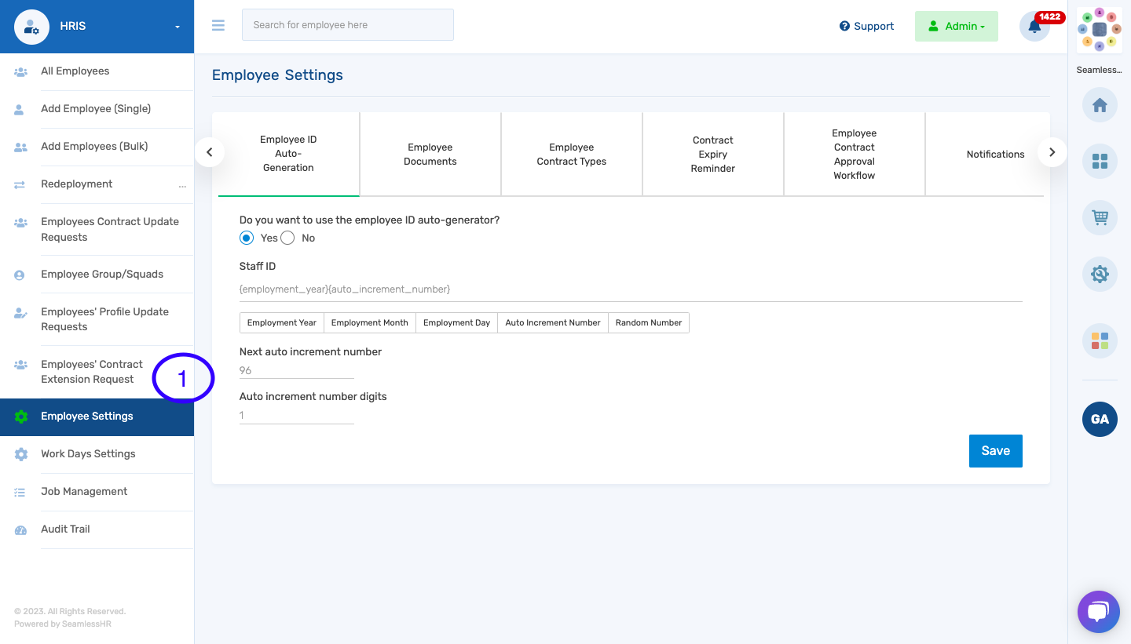The image size is (1131, 644).
Task: Open the Support link
Action: point(866,26)
